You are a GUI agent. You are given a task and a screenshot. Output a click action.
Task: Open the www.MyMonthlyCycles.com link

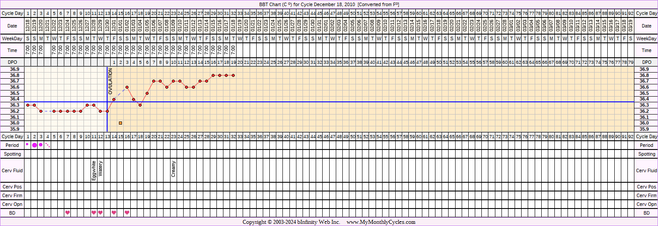tap(381, 222)
